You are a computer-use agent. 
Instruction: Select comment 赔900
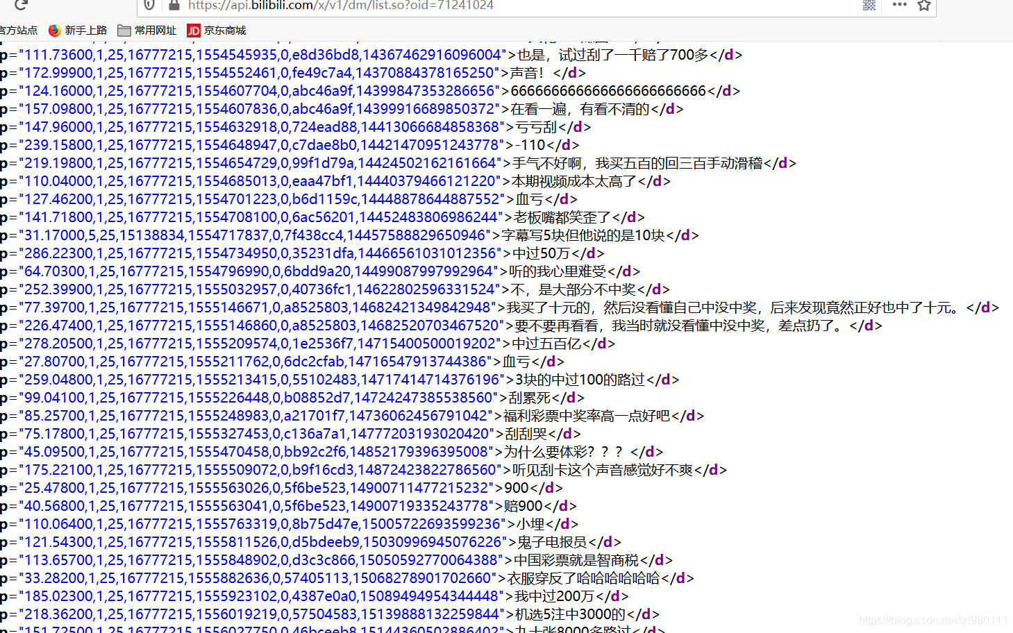coord(524,506)
